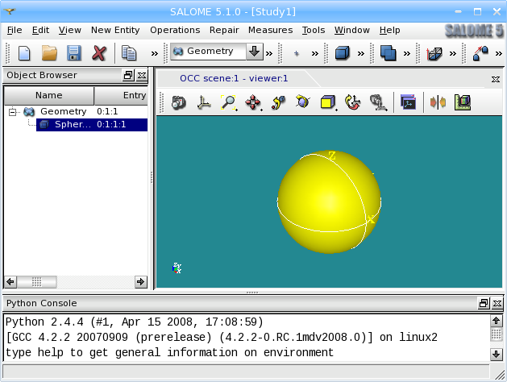Create a point with the small plus icon
The width and height of the screenshot is (507, 382).
point(296,53)
